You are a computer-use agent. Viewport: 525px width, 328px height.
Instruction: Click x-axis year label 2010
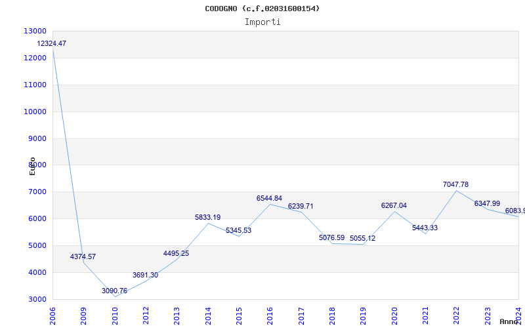[115, 316]
